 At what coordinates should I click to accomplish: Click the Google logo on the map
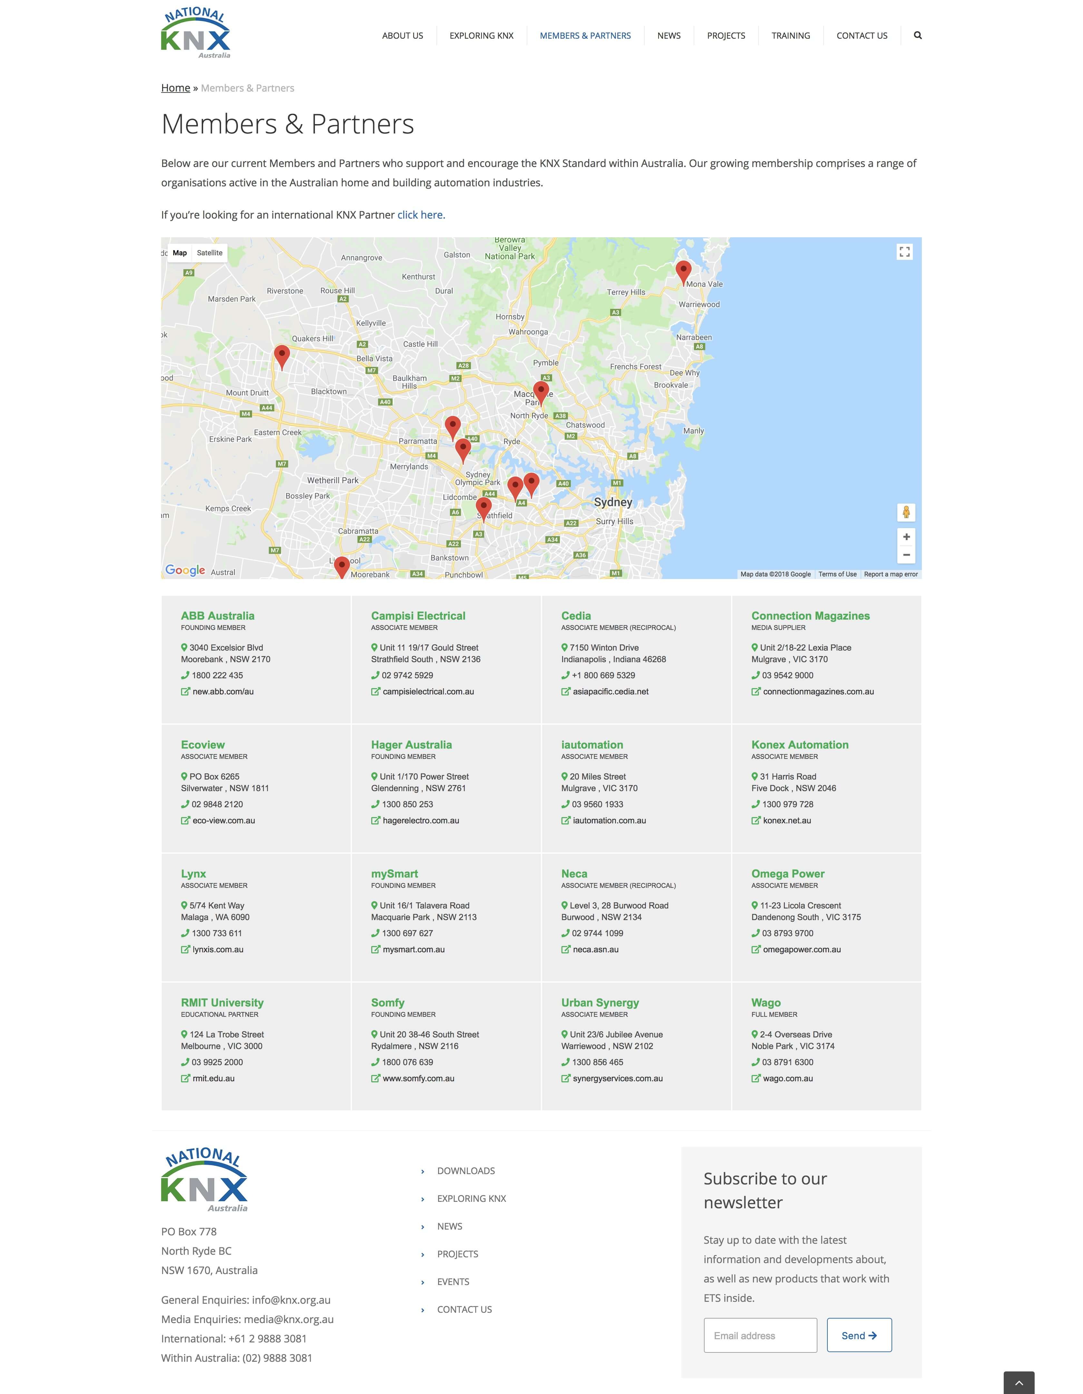(x=185, y=570)
